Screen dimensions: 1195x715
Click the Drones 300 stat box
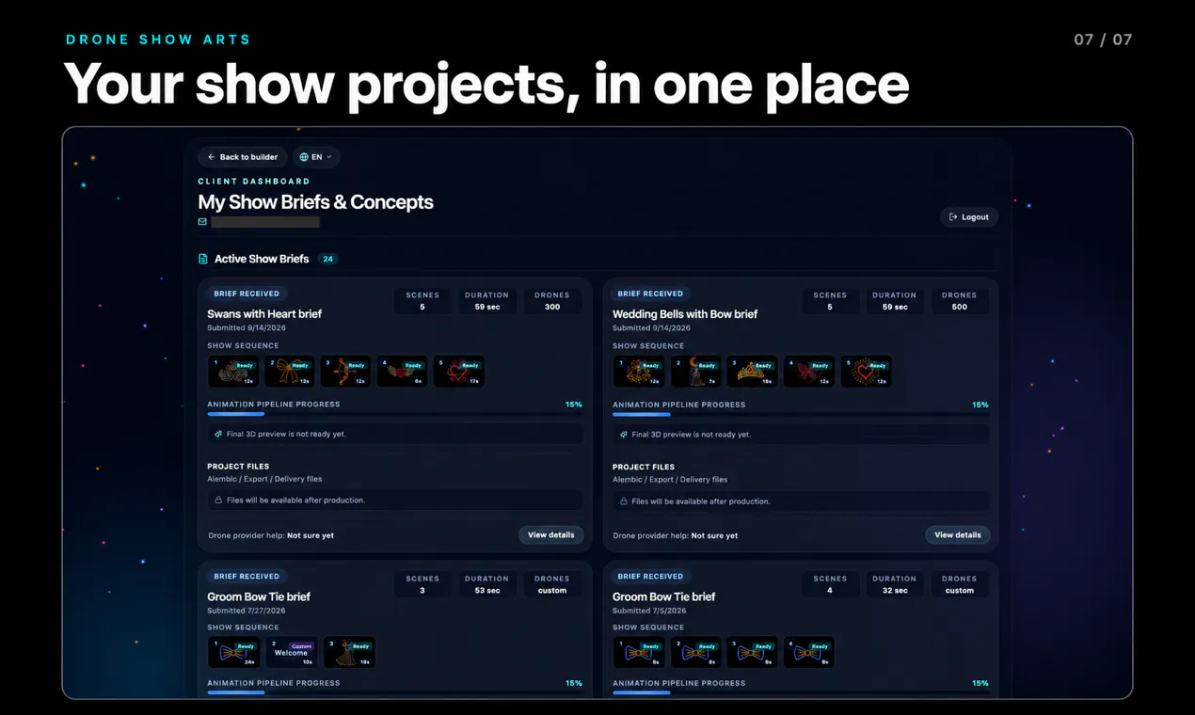point(552,301)
